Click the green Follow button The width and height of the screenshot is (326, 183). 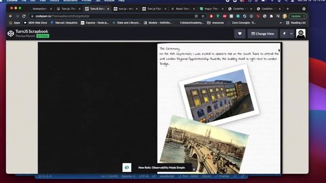click(x=43, y=36)
